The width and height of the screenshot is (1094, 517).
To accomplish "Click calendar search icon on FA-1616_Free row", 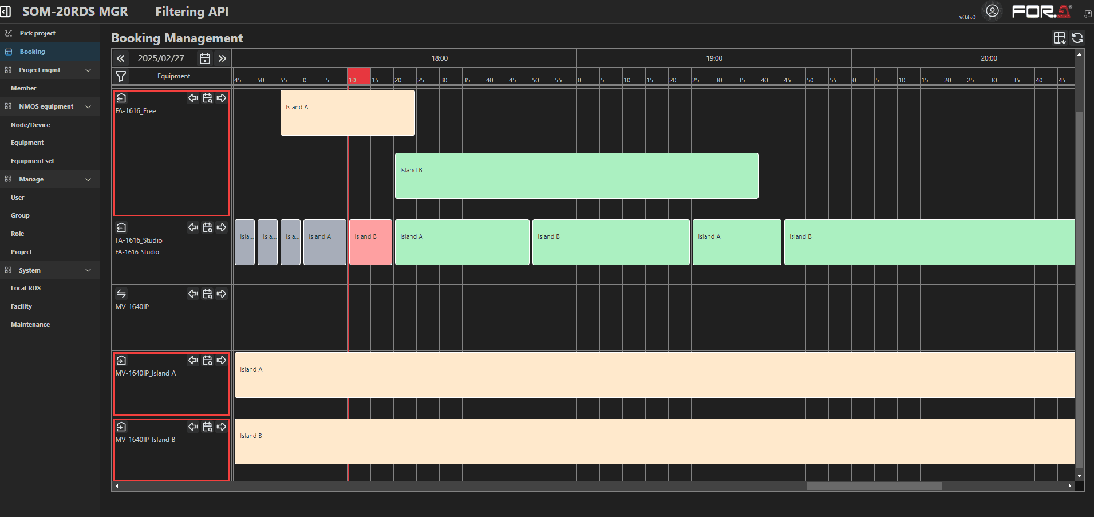I will pyautogui.click(x=207, y=98).
